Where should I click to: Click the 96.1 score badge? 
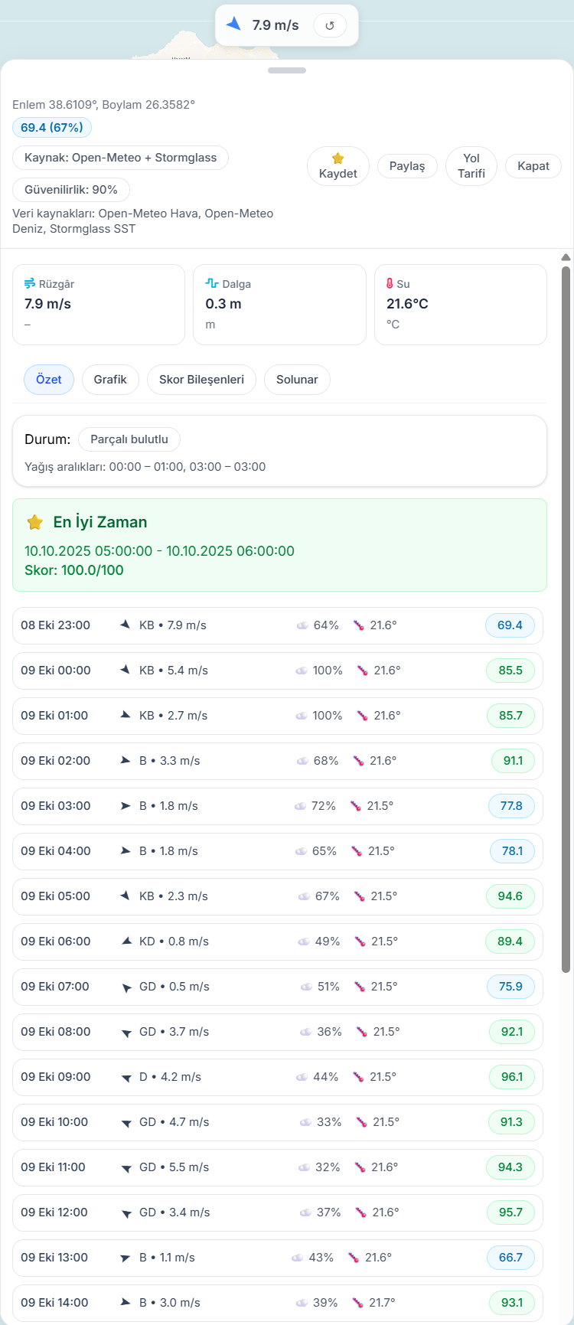(x=512, y=1077)
